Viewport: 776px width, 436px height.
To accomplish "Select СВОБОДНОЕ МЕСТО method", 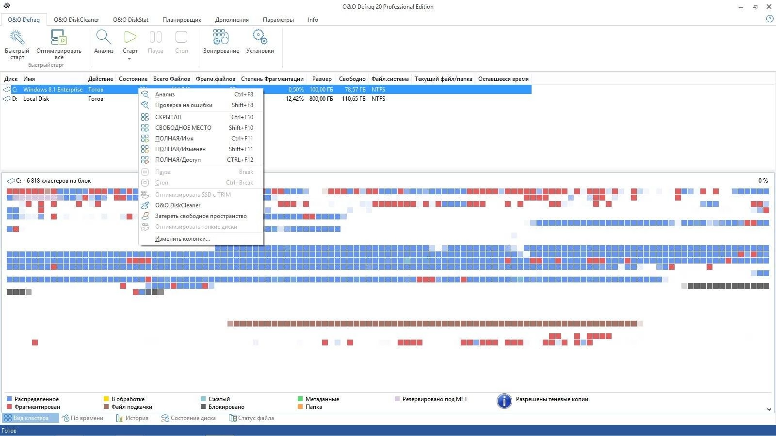I will (x=201, y=128).
